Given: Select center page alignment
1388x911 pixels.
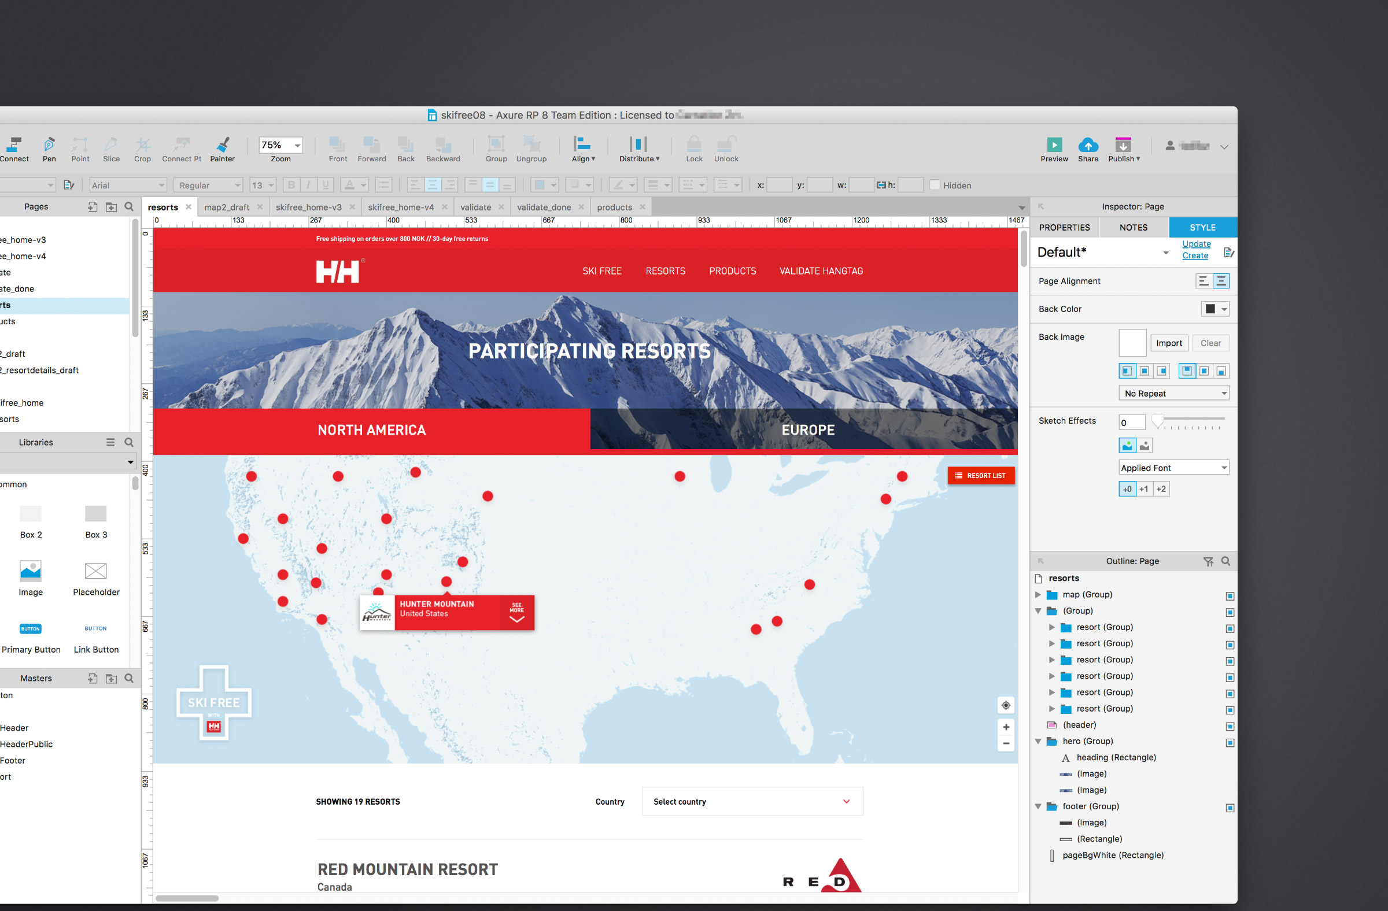Looking at the screenshot, I should (x=1221, y=281).
